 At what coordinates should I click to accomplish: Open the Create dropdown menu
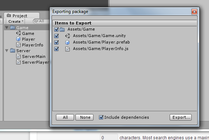(16, 21)
